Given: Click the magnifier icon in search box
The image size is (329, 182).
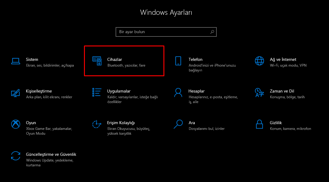Looking at the screenshot, I should (212, 32).
